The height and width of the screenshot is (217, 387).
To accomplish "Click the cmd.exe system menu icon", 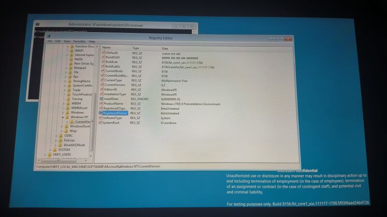I will (x=37, y=24).
